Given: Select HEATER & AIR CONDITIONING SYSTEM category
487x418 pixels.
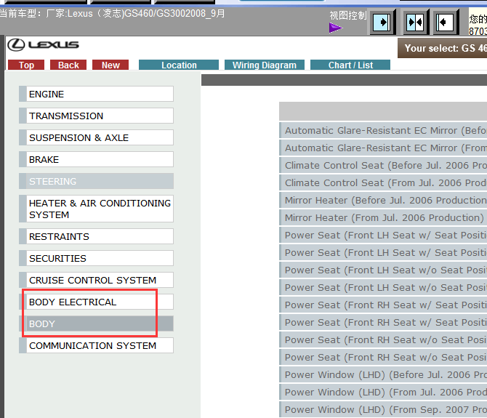Looking at the screenshot, I should click(96, 209).
